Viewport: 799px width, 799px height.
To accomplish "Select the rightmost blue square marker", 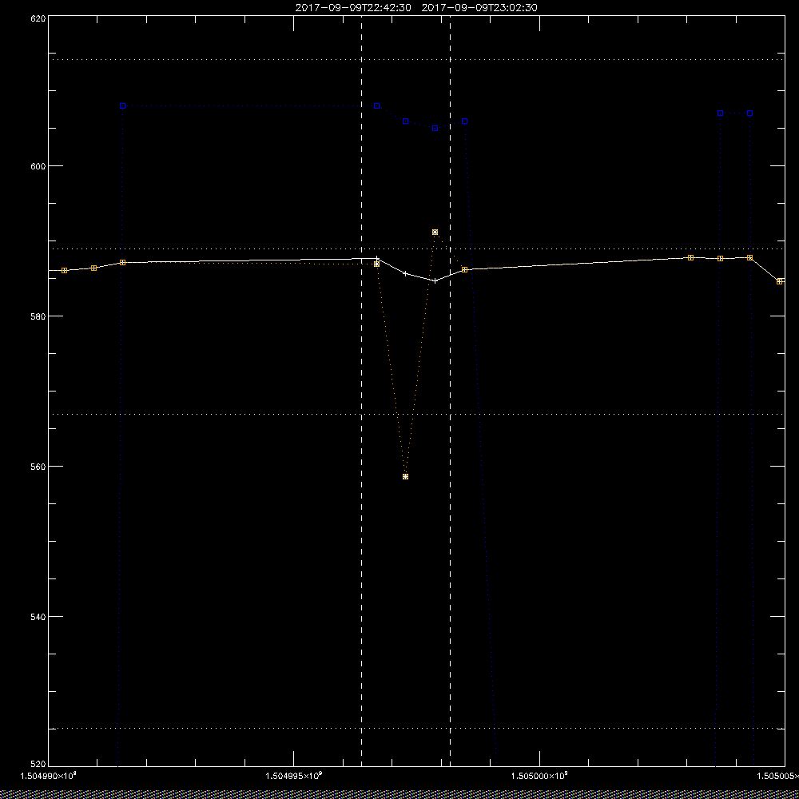I will [750, 113].
